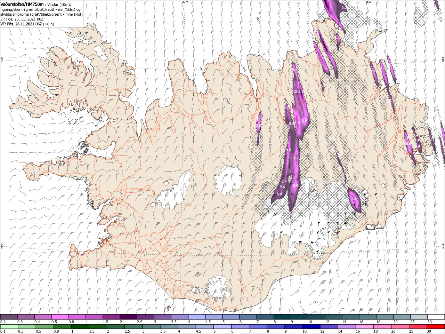Click the bold 'VT: Fös. 26.11.2021 06Z' text
This screenshot has width=445, height=334.
(21, 24)
